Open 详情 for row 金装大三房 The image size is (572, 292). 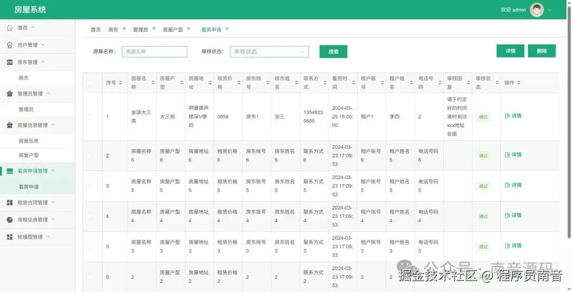(513, 116)
